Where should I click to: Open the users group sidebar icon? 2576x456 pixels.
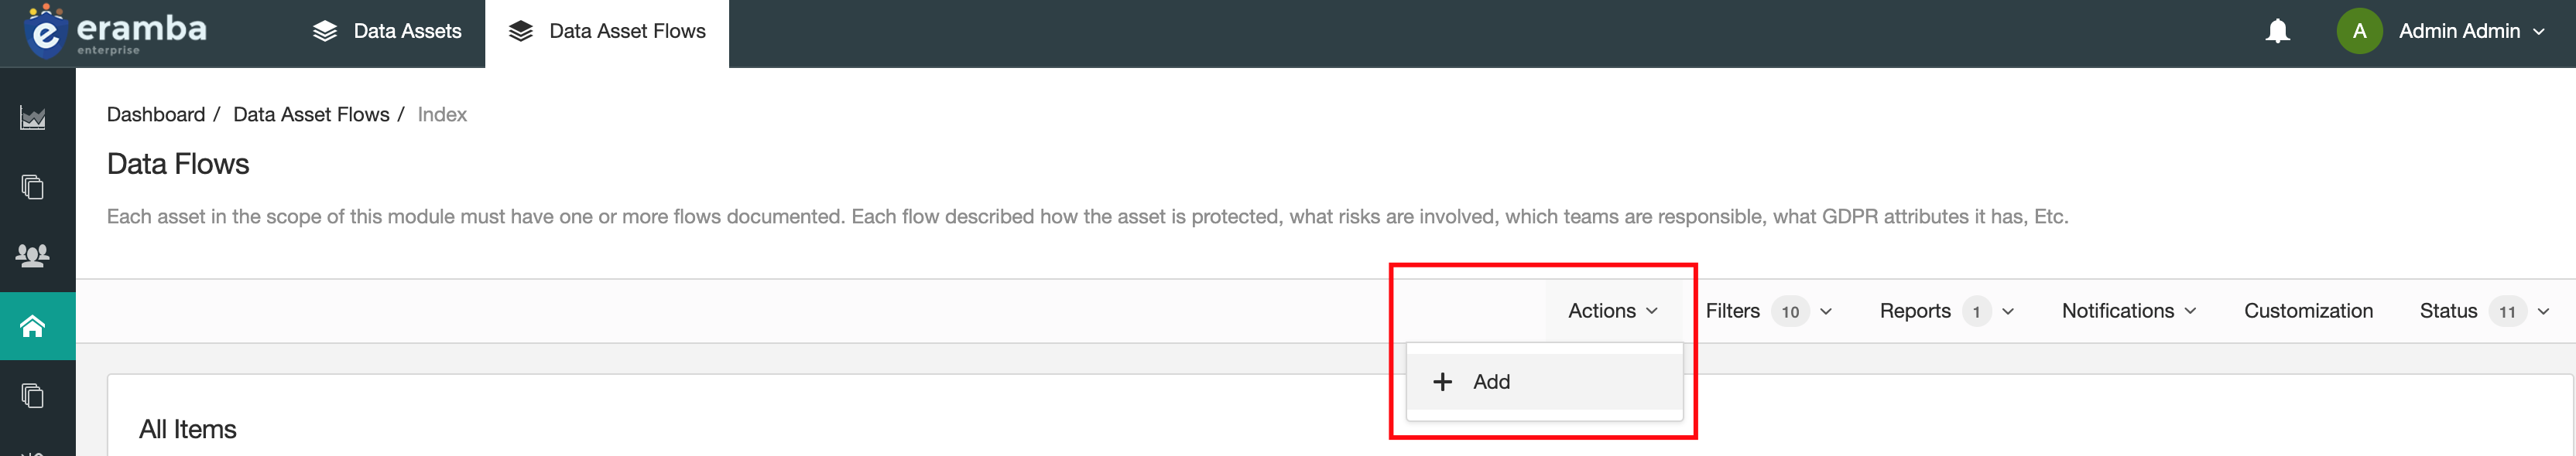(33, 256)
